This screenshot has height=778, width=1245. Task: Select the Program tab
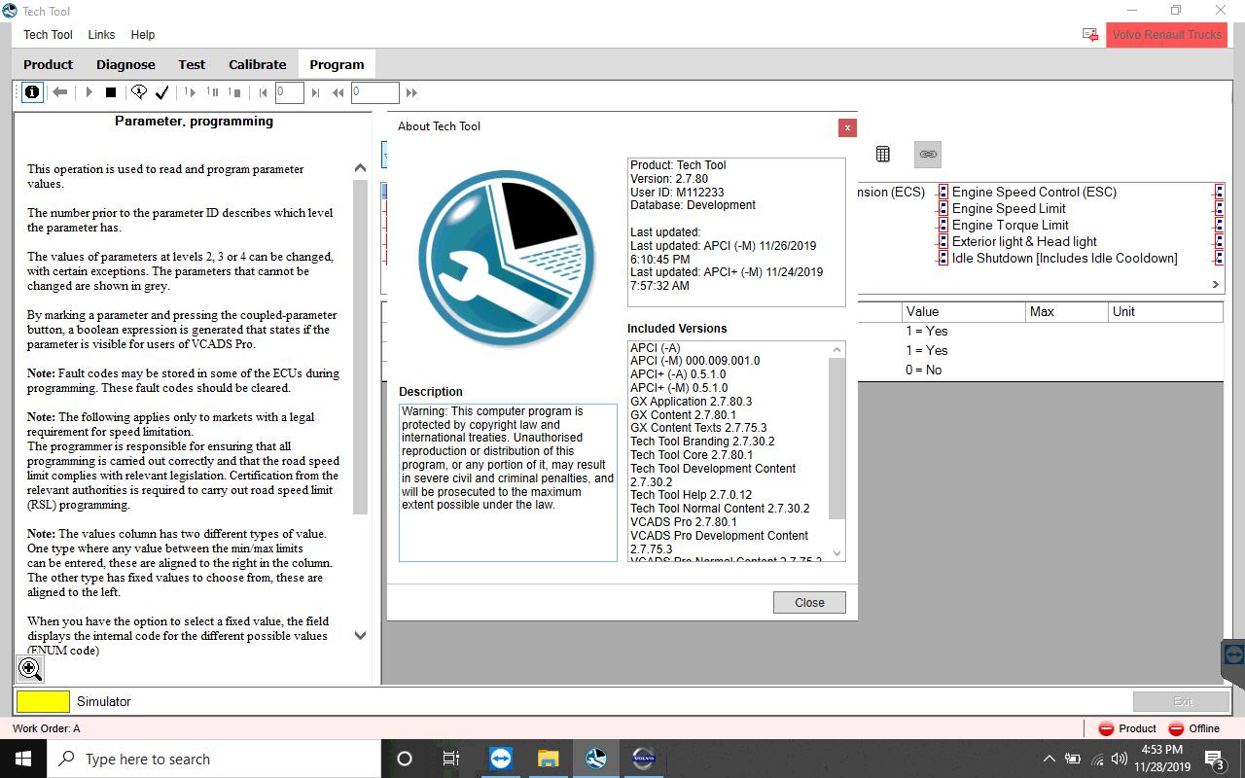[x=337, y=64]
